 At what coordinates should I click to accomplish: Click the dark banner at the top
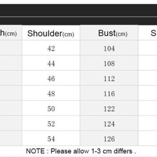click(78, 14)
